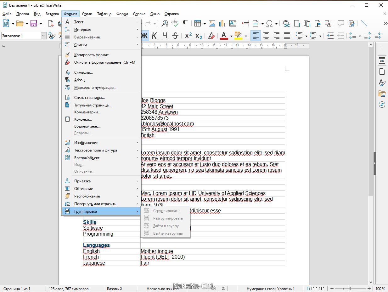Image resolution: width=388 pixels, height=292 pixels.
Task: Click the Insert Comment icon
Action: click(340, 24)
